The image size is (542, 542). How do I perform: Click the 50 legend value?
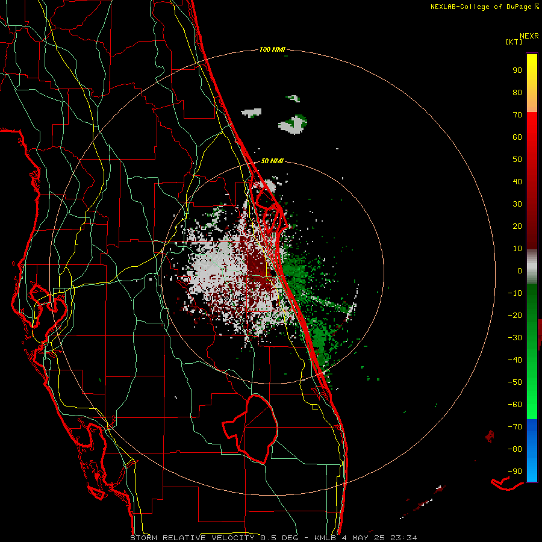point(517,160)
